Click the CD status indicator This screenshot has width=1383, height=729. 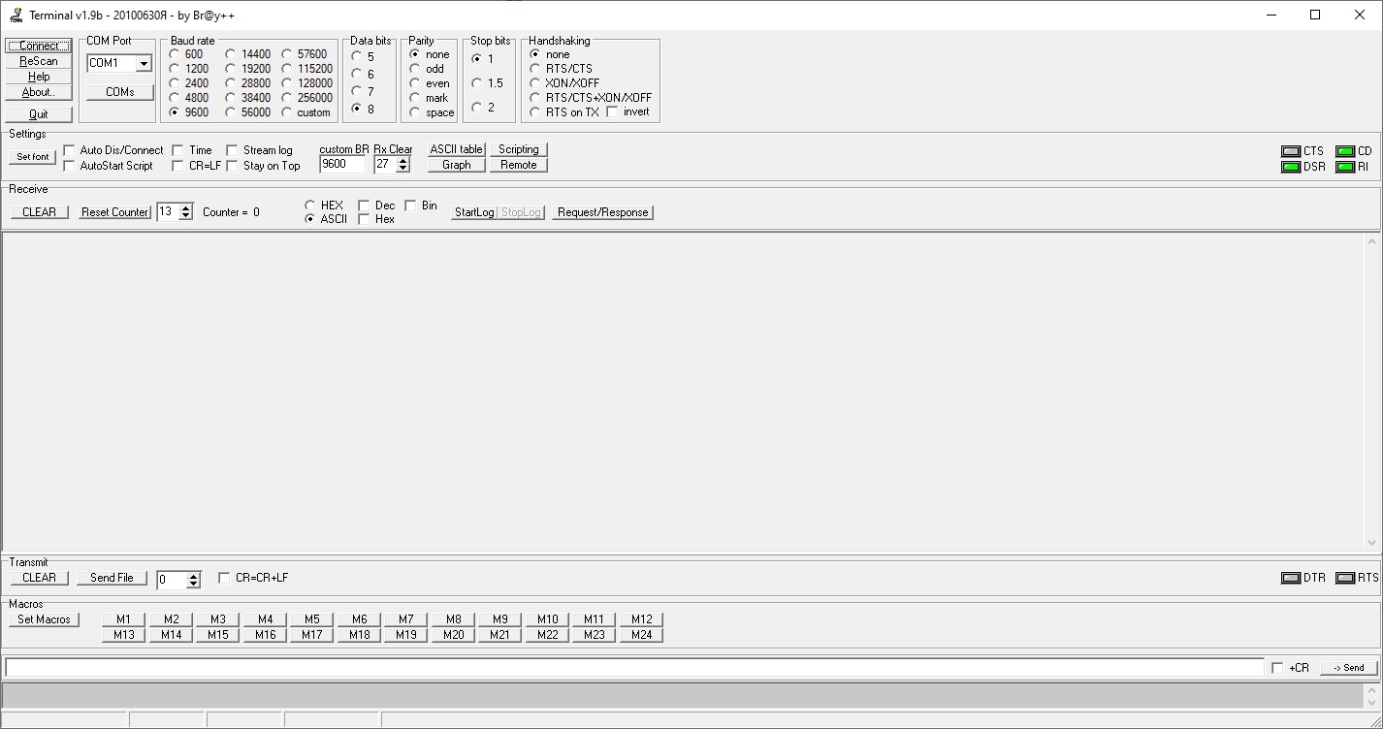(1345, 151)
